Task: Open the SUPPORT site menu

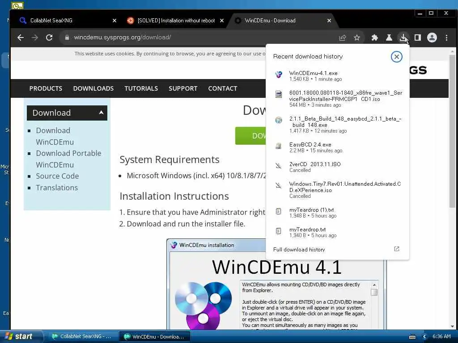Action: 183,88
